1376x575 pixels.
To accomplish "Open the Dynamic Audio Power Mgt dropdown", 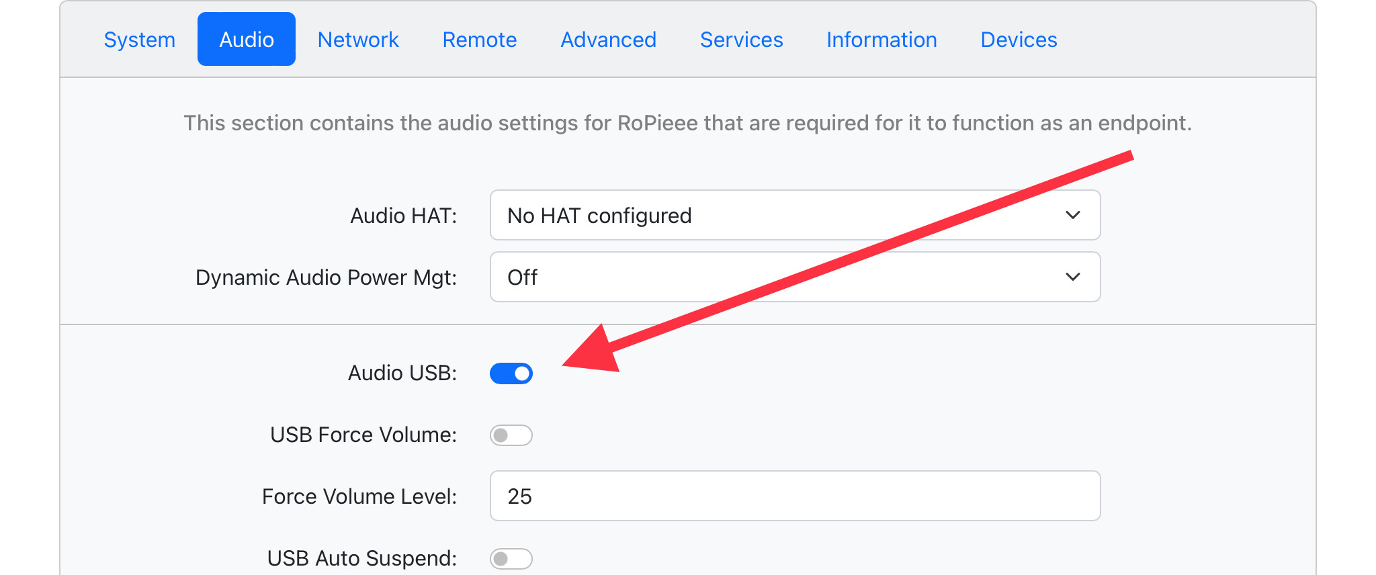I will (795, 277).
